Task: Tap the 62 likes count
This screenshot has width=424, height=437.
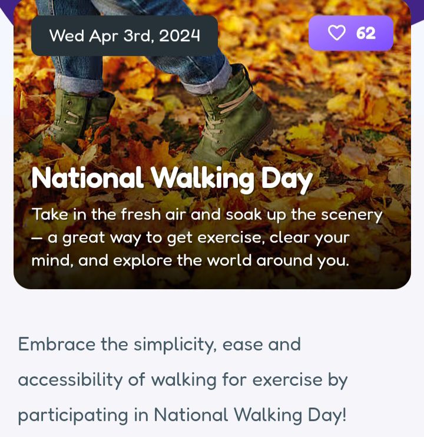Action: click(x=366, y=33)
